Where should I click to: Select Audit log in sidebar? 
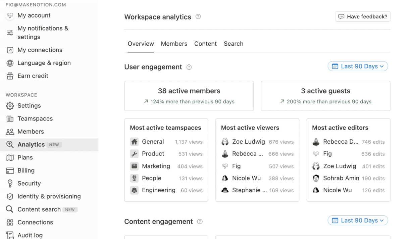[x=30, y=235]
